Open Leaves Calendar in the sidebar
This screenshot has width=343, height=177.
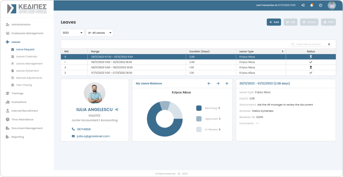(26, 56)
